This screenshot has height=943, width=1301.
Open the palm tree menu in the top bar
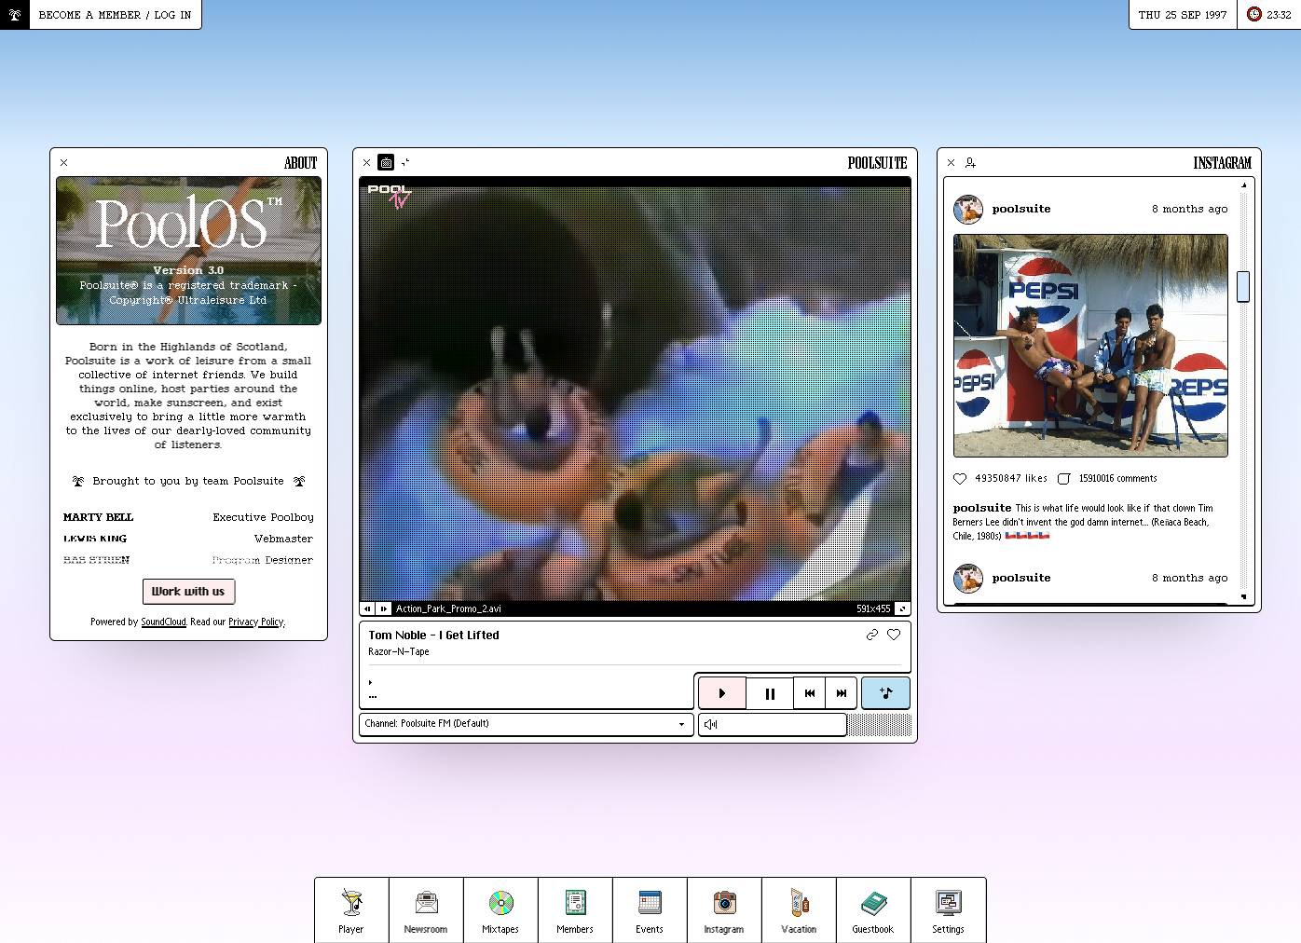(15, 15)
